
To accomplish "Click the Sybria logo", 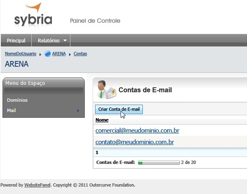I will 33,15.
